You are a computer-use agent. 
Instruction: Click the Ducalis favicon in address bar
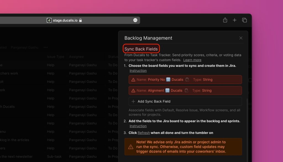coord(49,20)
